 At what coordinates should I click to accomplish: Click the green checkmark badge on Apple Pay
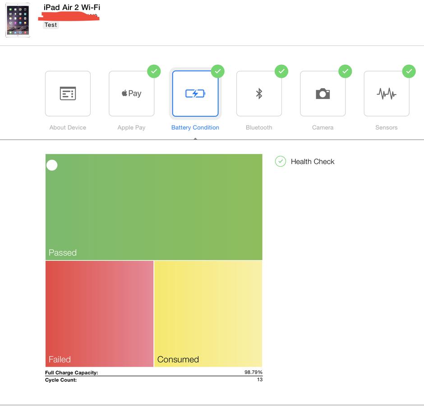pyautogui.click(x=154, y=71)
